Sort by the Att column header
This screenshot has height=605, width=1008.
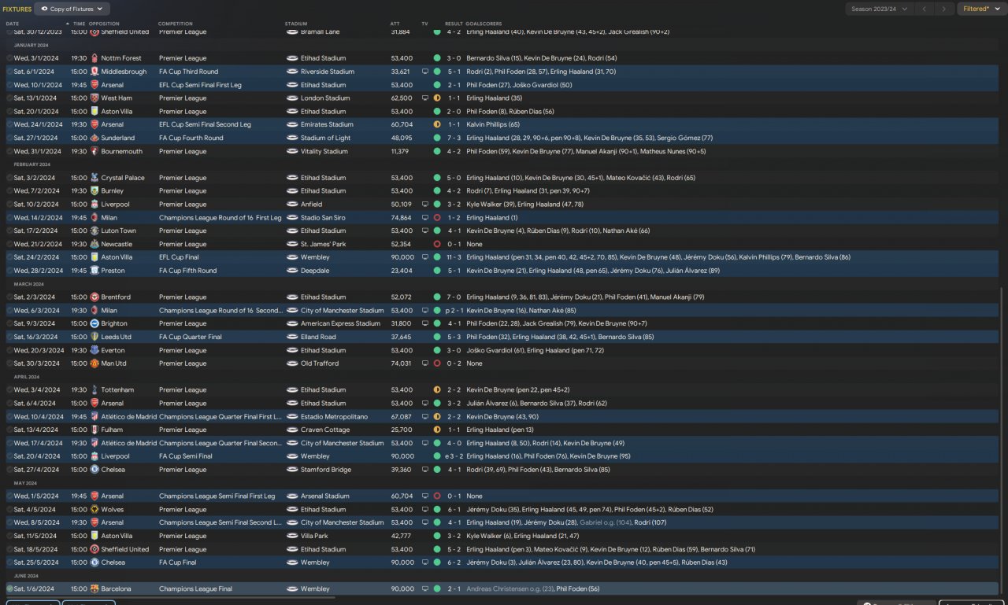[x=395, y=24]
